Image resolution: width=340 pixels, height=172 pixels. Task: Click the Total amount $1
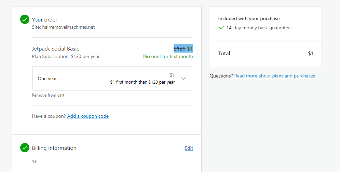311,54
